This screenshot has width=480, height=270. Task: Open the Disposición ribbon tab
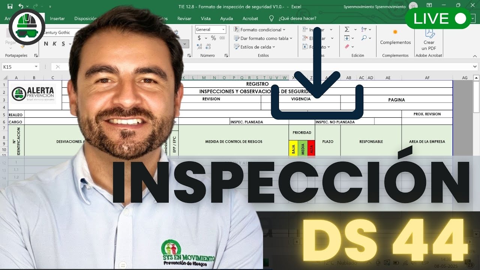click(86, 18)
